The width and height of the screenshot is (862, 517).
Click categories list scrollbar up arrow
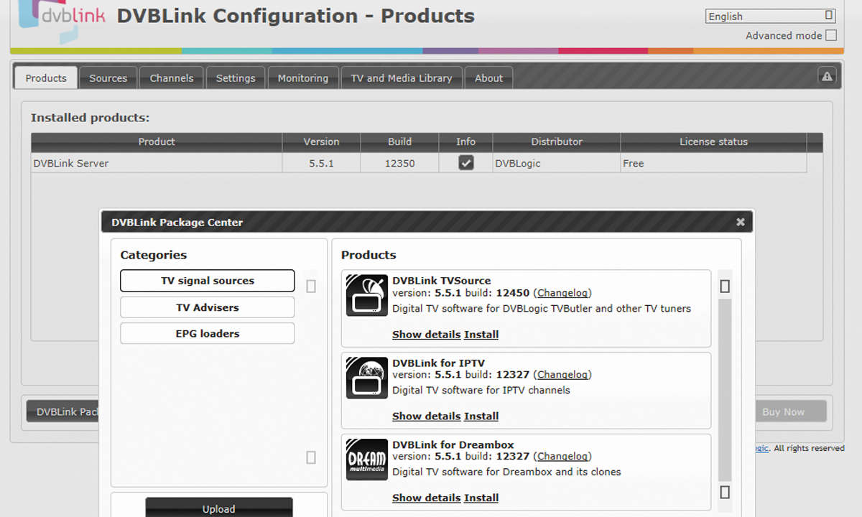click(311, 286)
